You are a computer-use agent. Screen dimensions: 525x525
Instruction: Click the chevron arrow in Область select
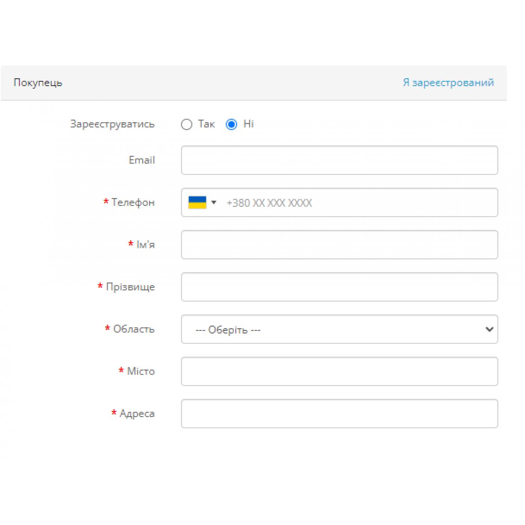(x=489, y=329)
